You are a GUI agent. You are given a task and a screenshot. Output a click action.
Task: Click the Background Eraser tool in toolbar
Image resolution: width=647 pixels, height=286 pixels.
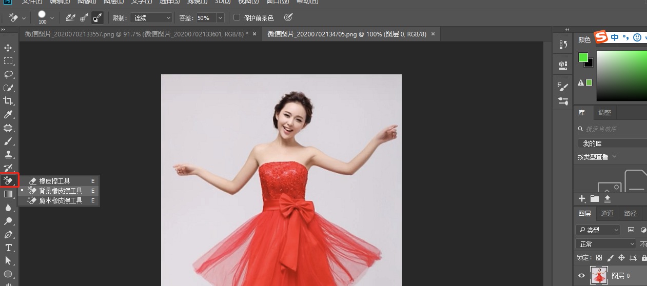pos(8,181)
